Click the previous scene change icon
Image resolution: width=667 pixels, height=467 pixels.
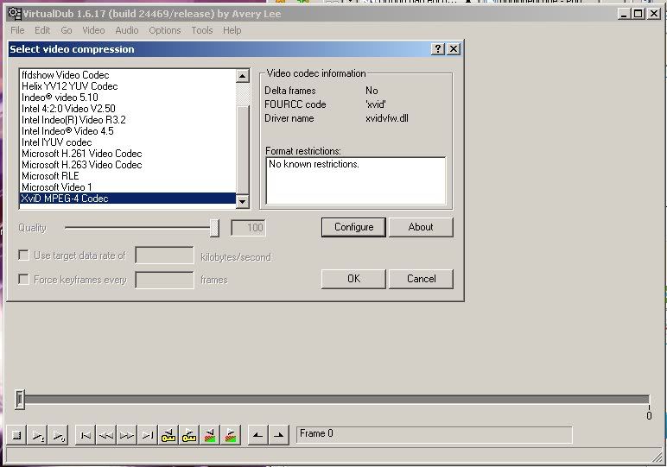pos(210,435)
